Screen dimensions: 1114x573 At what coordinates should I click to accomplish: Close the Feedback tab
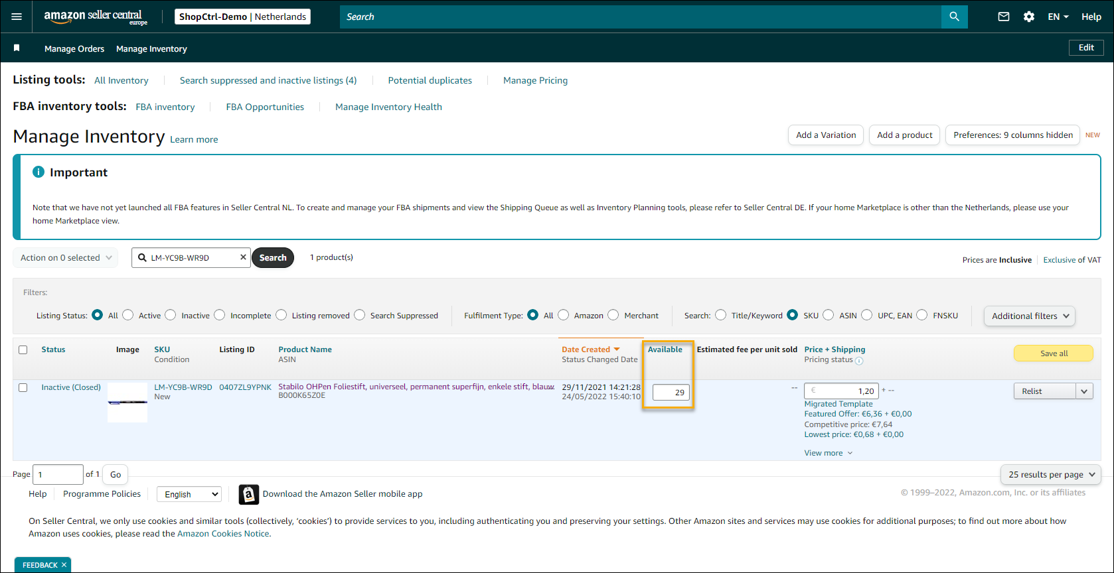point(64,565)
